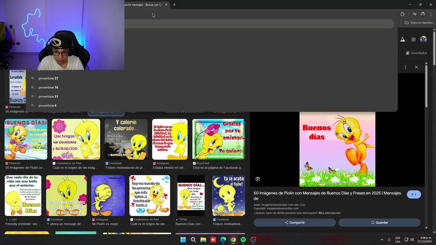Screen dimensions: 436x245
Task: Open Que tengas un Excelente día thumbnail
Action: (x=76, y=139)
